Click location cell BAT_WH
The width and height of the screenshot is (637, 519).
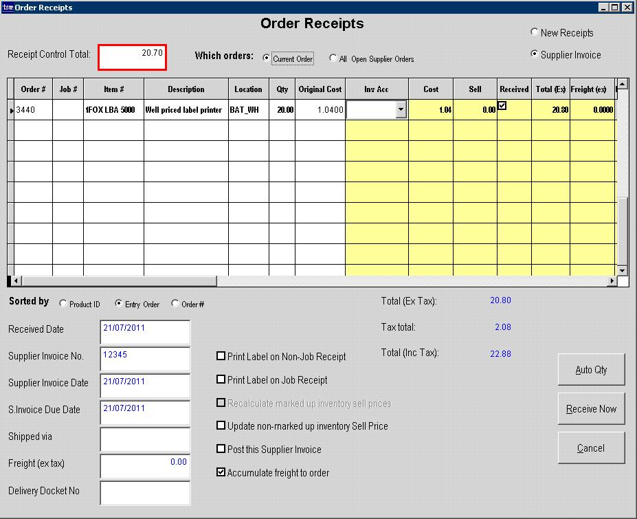(249, 110)
